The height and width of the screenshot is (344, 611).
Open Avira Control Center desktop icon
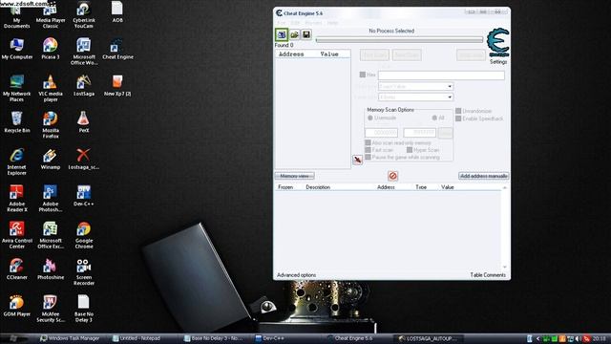tap(17, 235)
